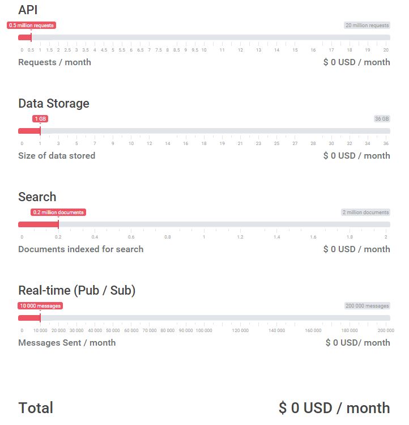Set the Data Storage slider to the 36 tick

tap(386, 131)
